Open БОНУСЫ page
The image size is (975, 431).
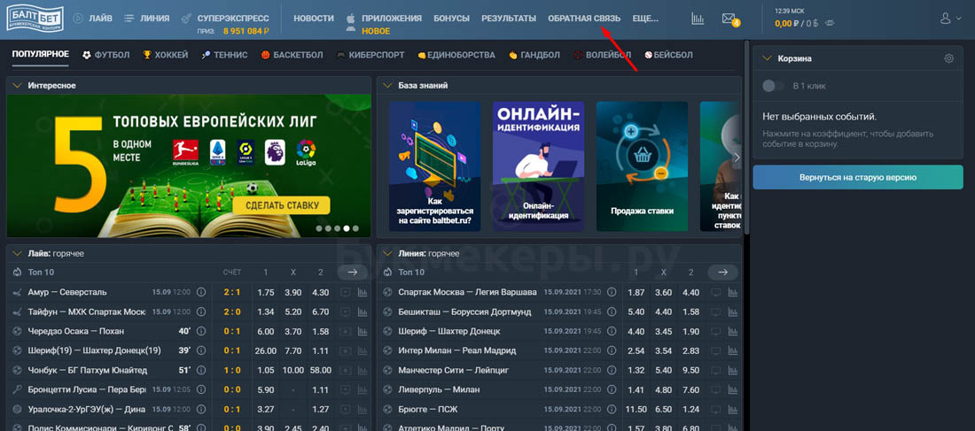(451, 19)
